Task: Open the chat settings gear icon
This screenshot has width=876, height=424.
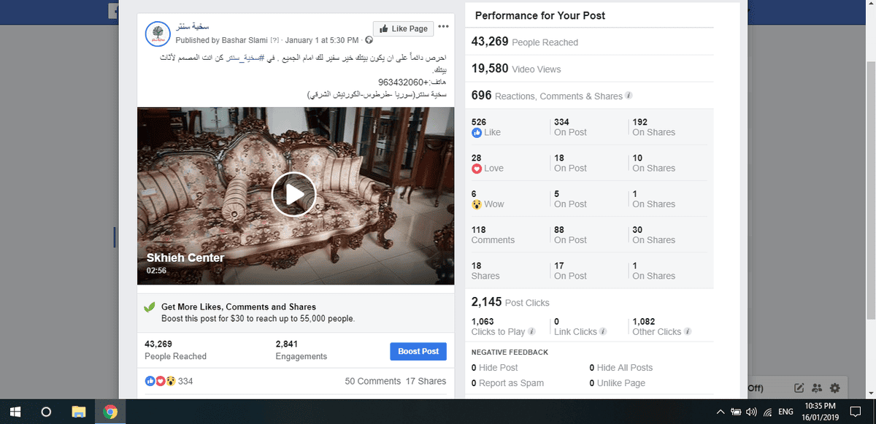Action: [x=834, y=388]
